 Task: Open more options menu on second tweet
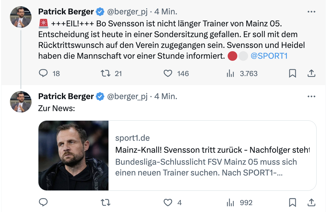coord(311,97)
